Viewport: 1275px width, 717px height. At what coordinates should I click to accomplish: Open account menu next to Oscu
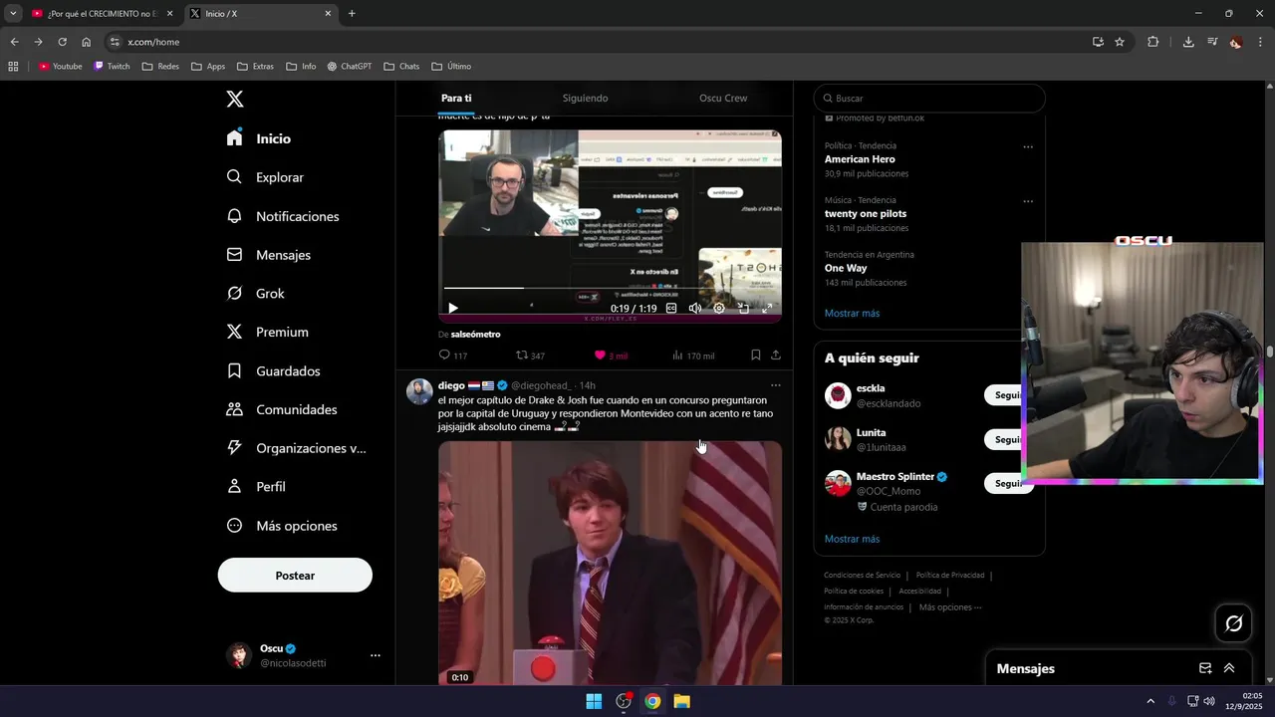[x=376, y=655]
